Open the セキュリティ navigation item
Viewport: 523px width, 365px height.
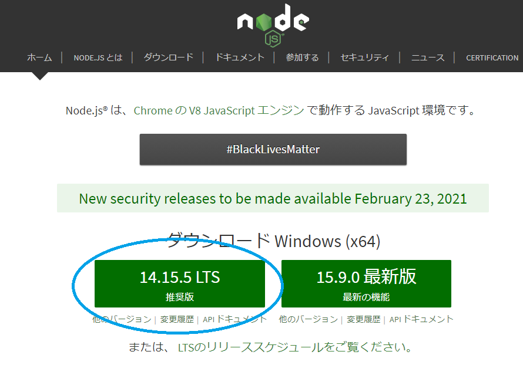tap(364, 58)
